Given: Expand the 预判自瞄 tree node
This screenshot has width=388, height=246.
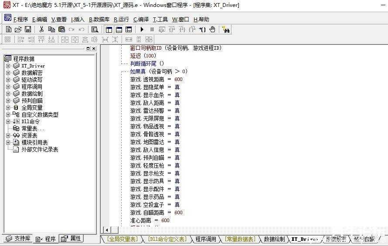Looking at the screenshot, I should [8, 101].
